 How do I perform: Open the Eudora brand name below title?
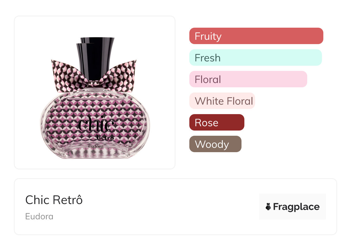(39, 216)
